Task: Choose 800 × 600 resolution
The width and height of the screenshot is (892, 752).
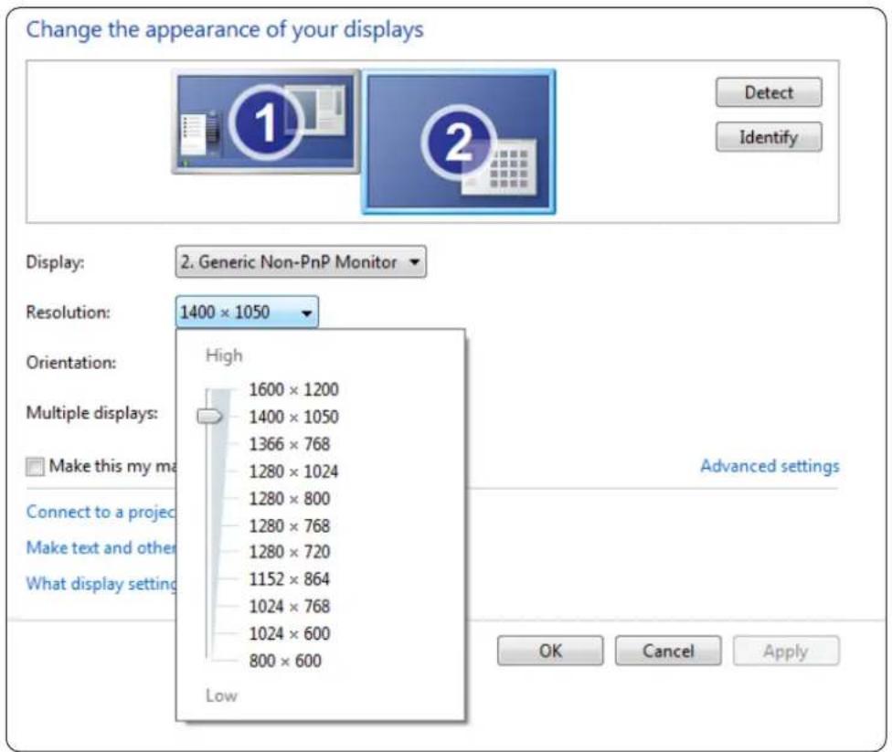Action: click(x=285, y=661)
